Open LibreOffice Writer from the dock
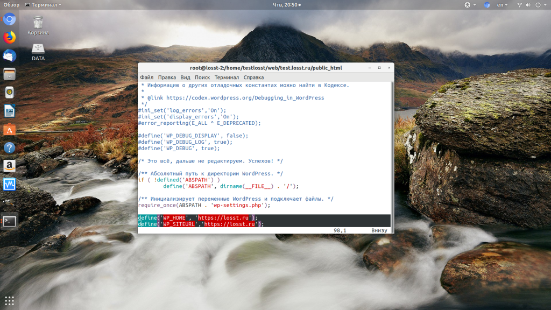 click(10, 111)
